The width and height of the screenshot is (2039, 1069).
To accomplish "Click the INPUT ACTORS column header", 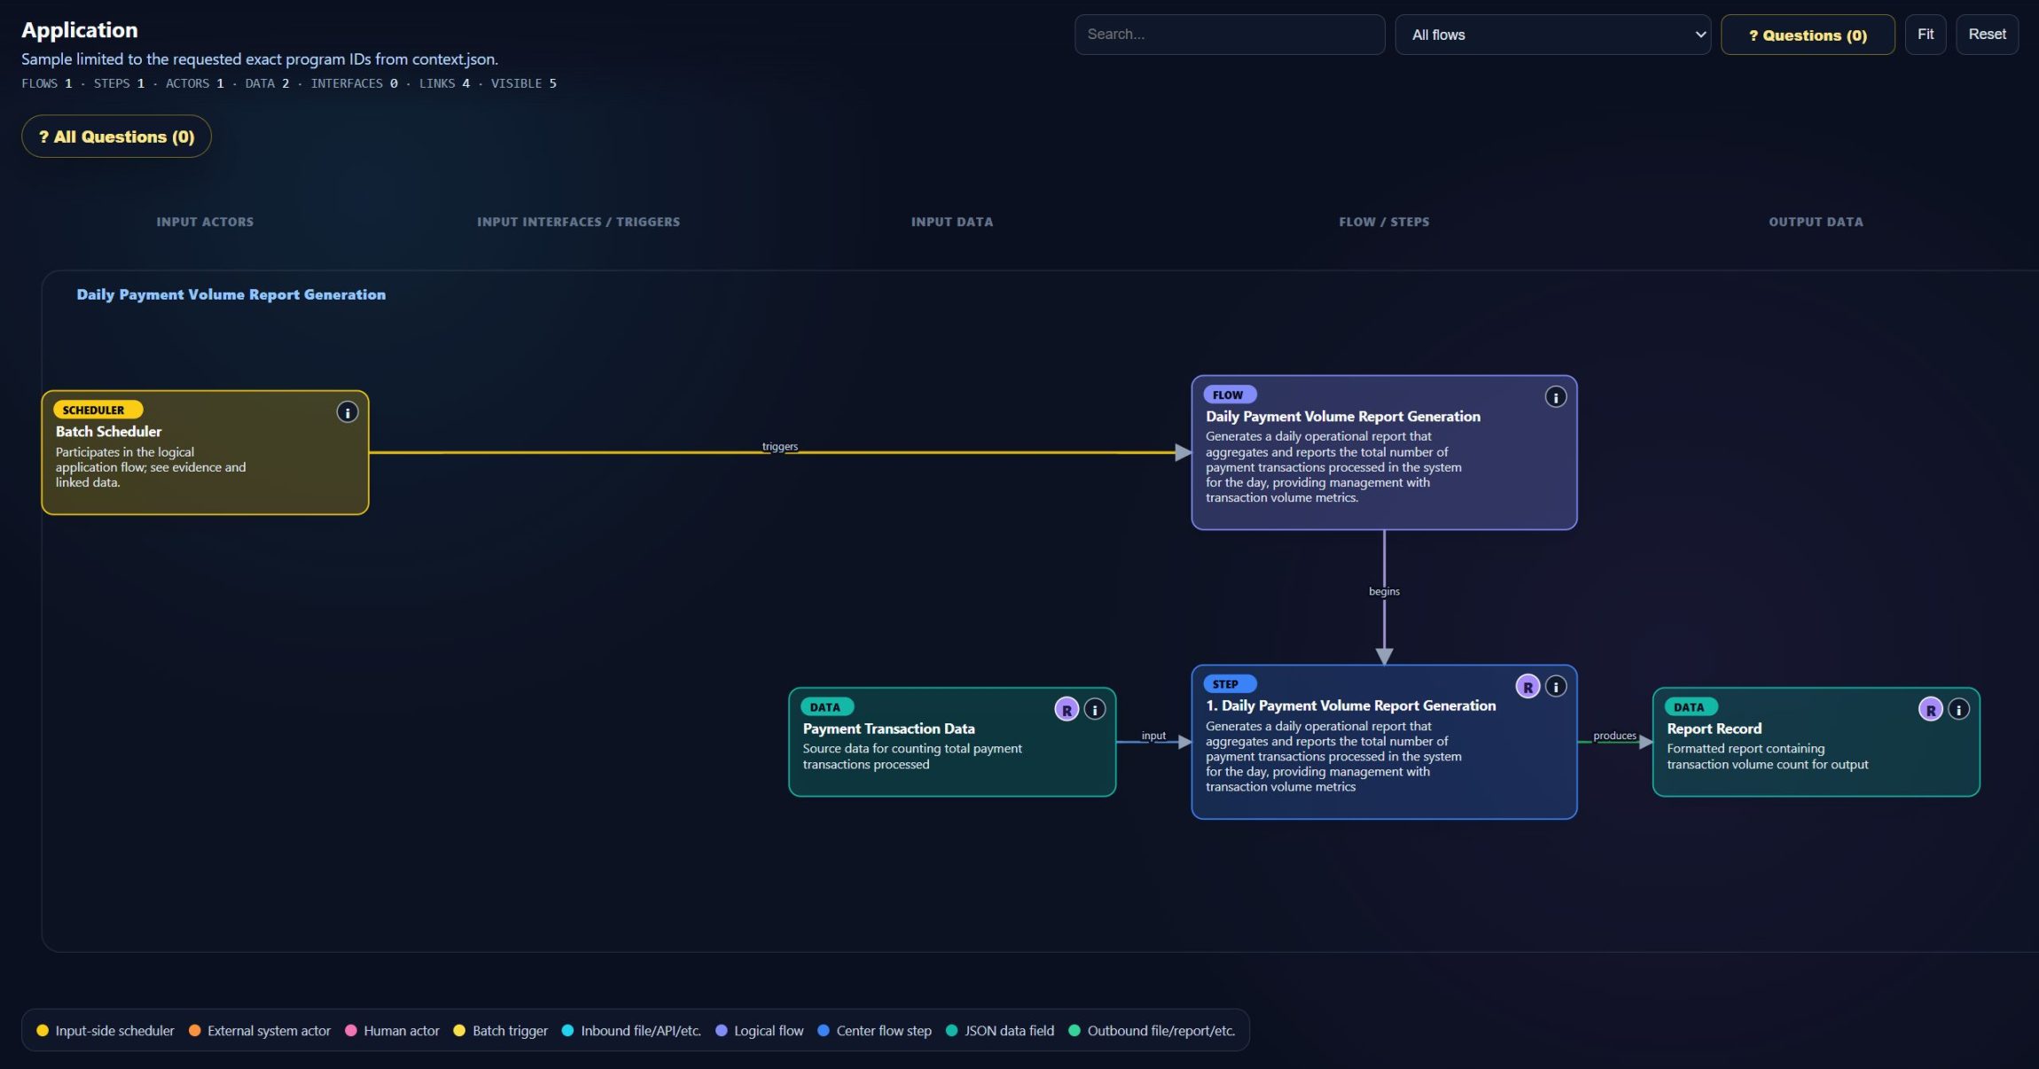I will pyautogui.click(x=205, y=222).
